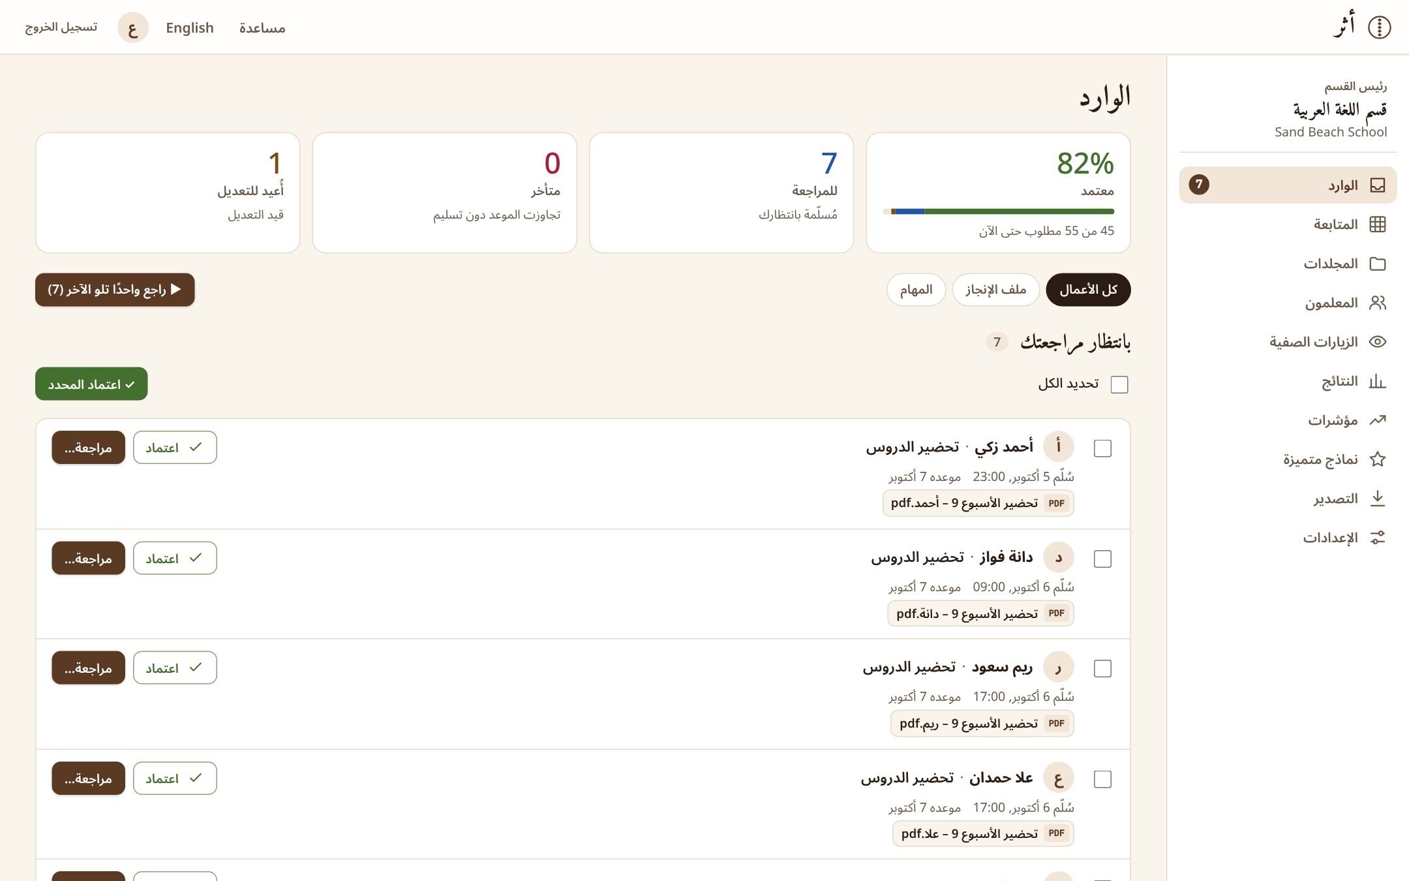Select the كل الأعمال filter tab

click(1088, 290)
